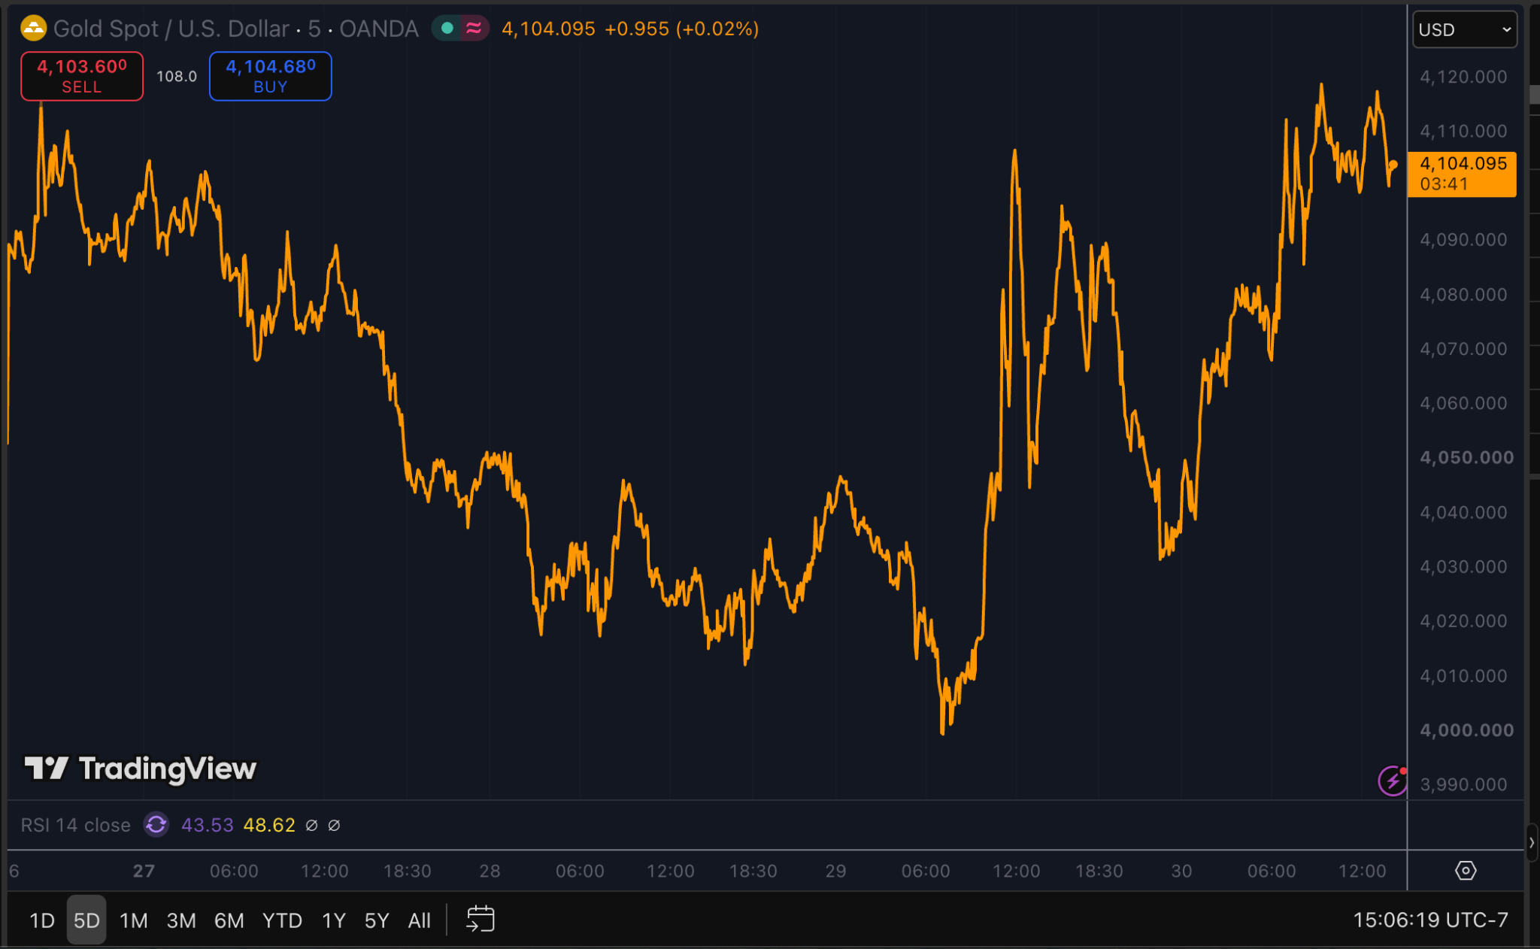Open the timezone menu showing UTC-7
This screenshot has height=949, width=1540.
tap(1430, 920)
